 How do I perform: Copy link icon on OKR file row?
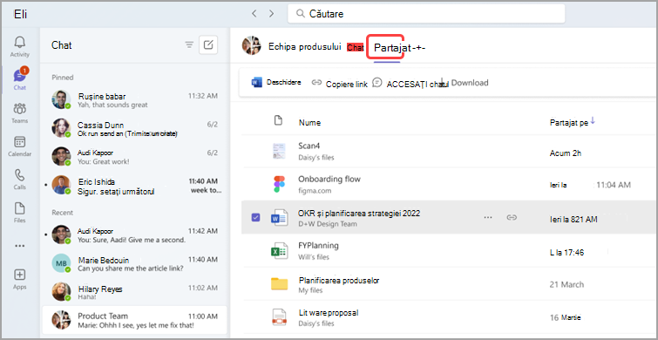(511, 217)
